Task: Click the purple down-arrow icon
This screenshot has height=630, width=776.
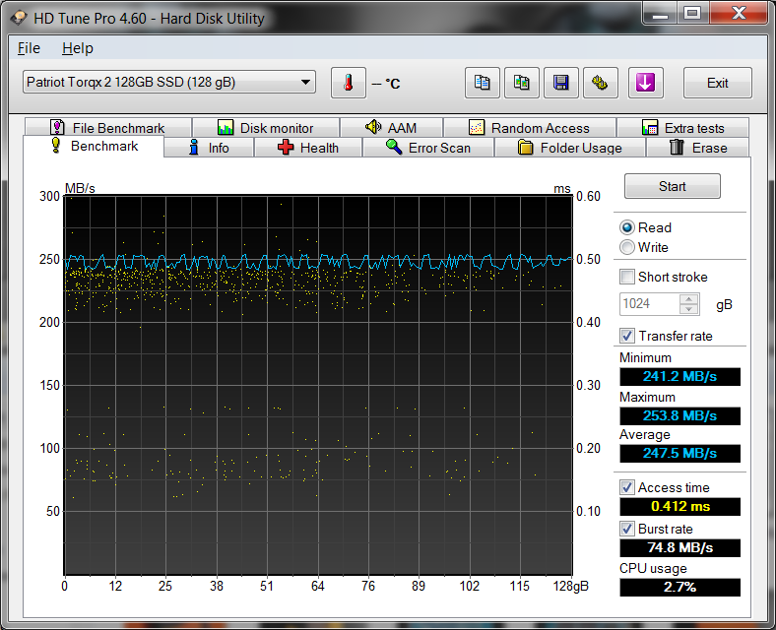Action: pyautogui.click(x=645, y=83)
